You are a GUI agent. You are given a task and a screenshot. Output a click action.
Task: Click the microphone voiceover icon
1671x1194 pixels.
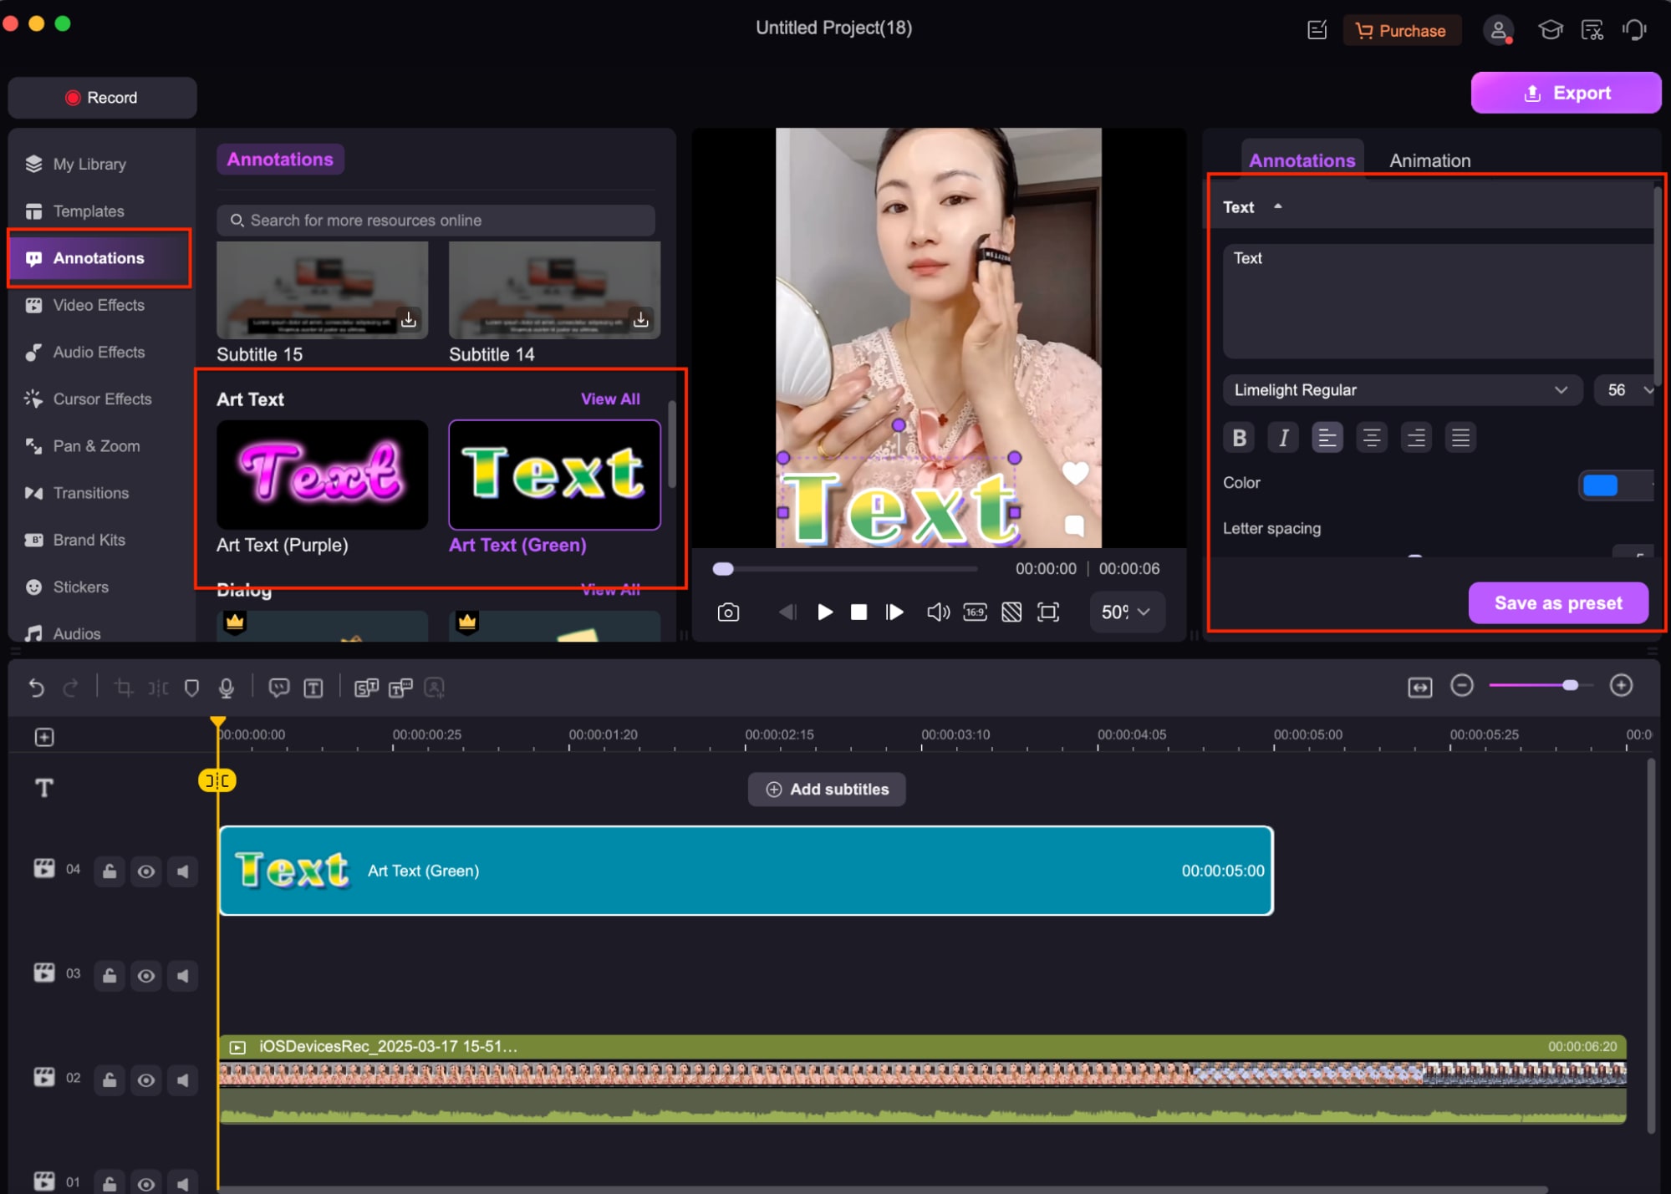point(226,688)
